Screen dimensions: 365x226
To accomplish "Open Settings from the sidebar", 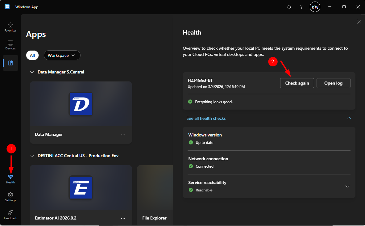I will click(x=10, y=197).
